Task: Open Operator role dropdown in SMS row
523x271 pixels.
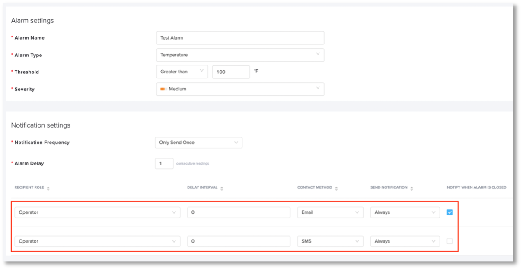Action: click(x=97, y=241)
